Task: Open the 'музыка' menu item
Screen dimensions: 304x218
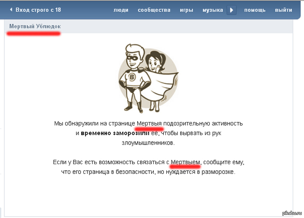Action: click(x=213, y=10)
